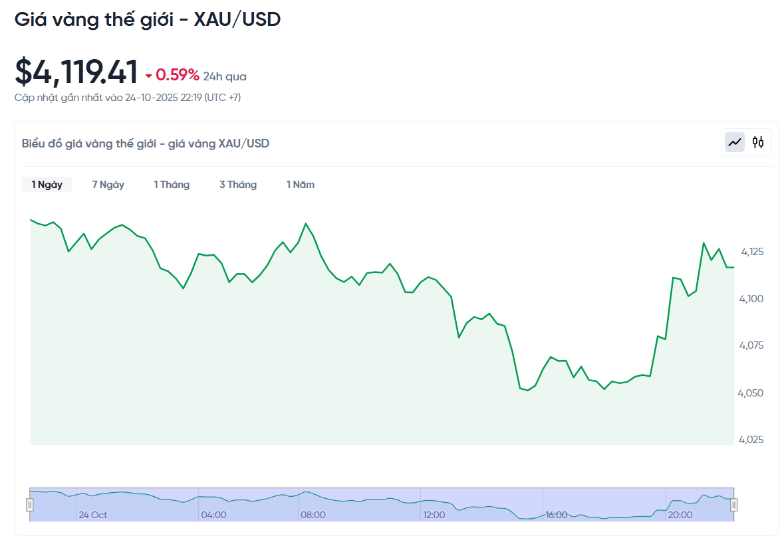
Task: Jump to 08:00 in navigator timeline
Action: 313,515
